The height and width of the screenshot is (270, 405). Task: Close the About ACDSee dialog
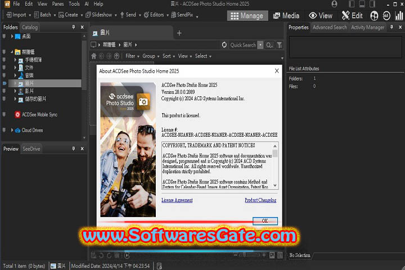click(277, 71)
